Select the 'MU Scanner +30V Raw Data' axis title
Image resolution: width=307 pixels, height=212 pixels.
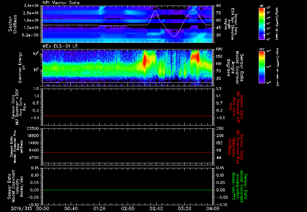pyautogui.click(x=18, y=107)
